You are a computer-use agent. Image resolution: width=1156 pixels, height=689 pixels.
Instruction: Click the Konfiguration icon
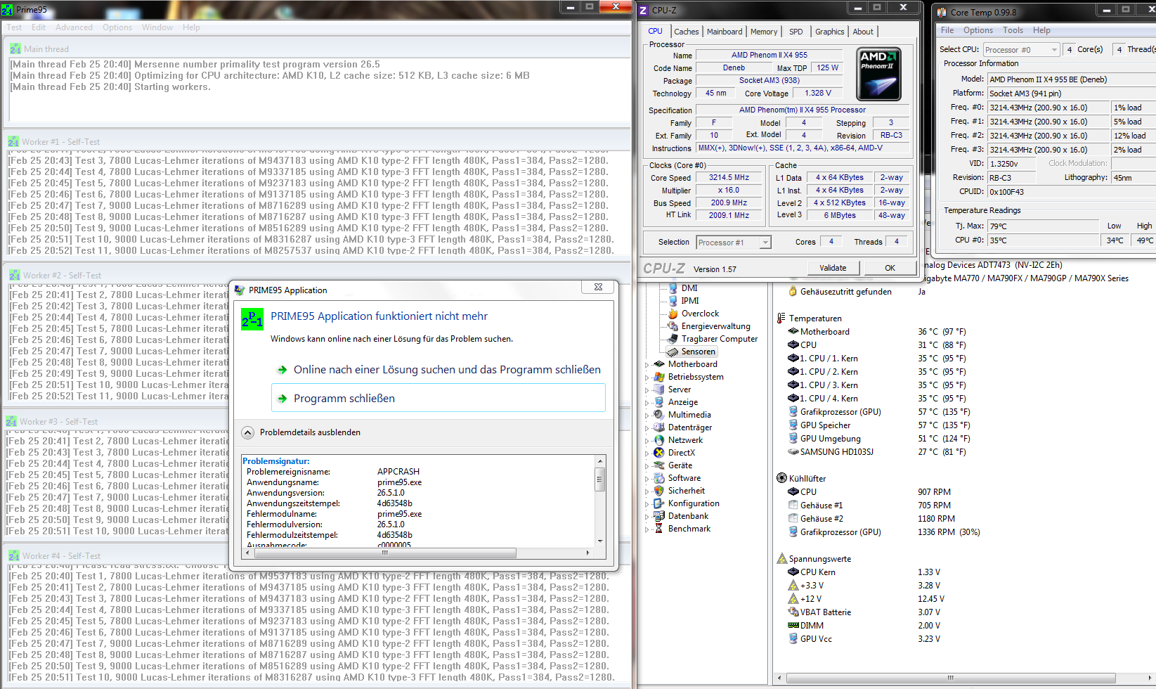(x=658, y=503)
